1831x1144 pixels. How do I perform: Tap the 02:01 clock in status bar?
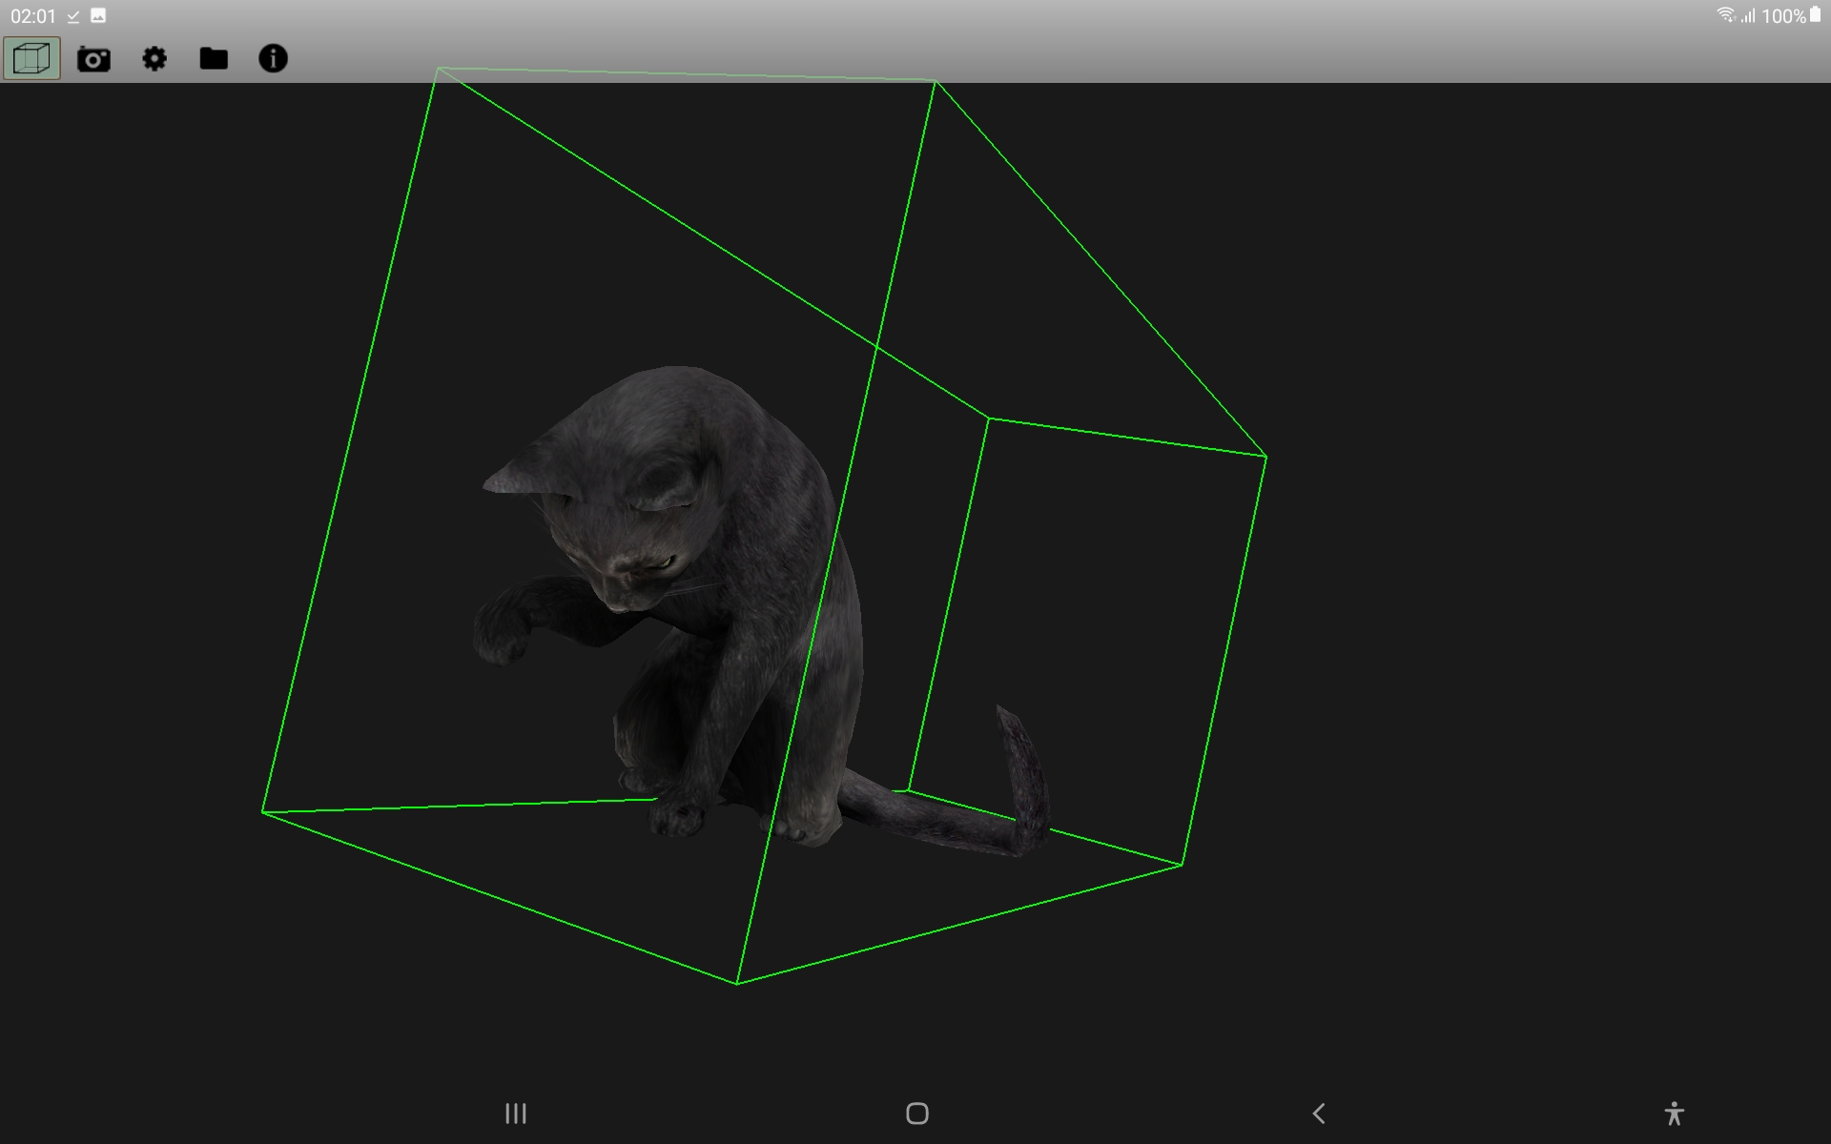[x=31, y=15]
